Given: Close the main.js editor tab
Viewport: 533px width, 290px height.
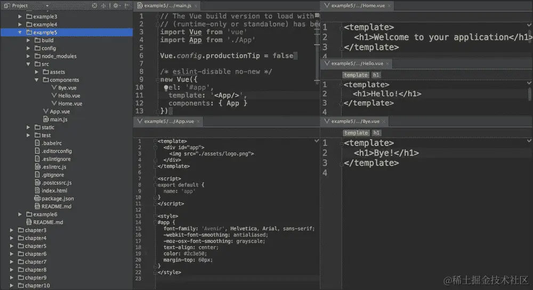Looking at the screenshot, I should [196, 6].
